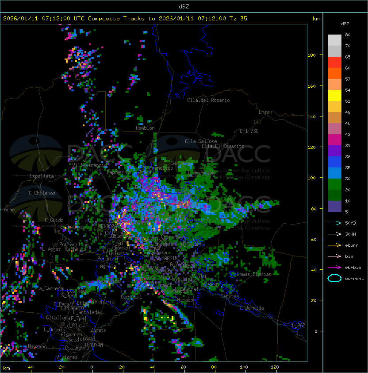Pick the light gray 80 dBZ swatch
Screen dimensions: 368x373
(x=334, y=40)
